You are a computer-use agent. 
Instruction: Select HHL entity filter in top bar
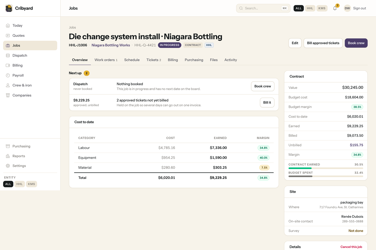pyautogui.click(x=310, y=8)
